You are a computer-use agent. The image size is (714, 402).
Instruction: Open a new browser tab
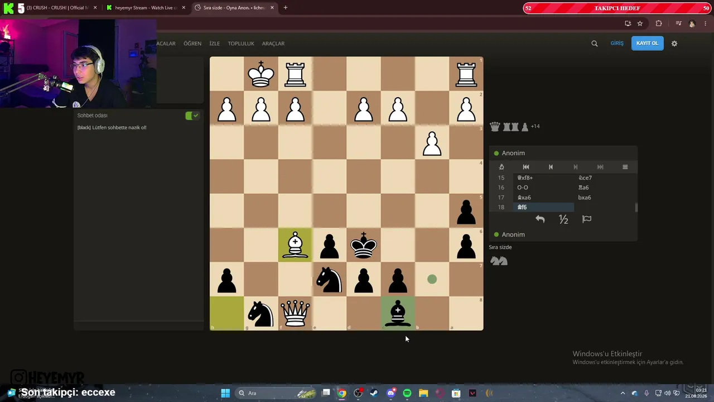(286, 8)
